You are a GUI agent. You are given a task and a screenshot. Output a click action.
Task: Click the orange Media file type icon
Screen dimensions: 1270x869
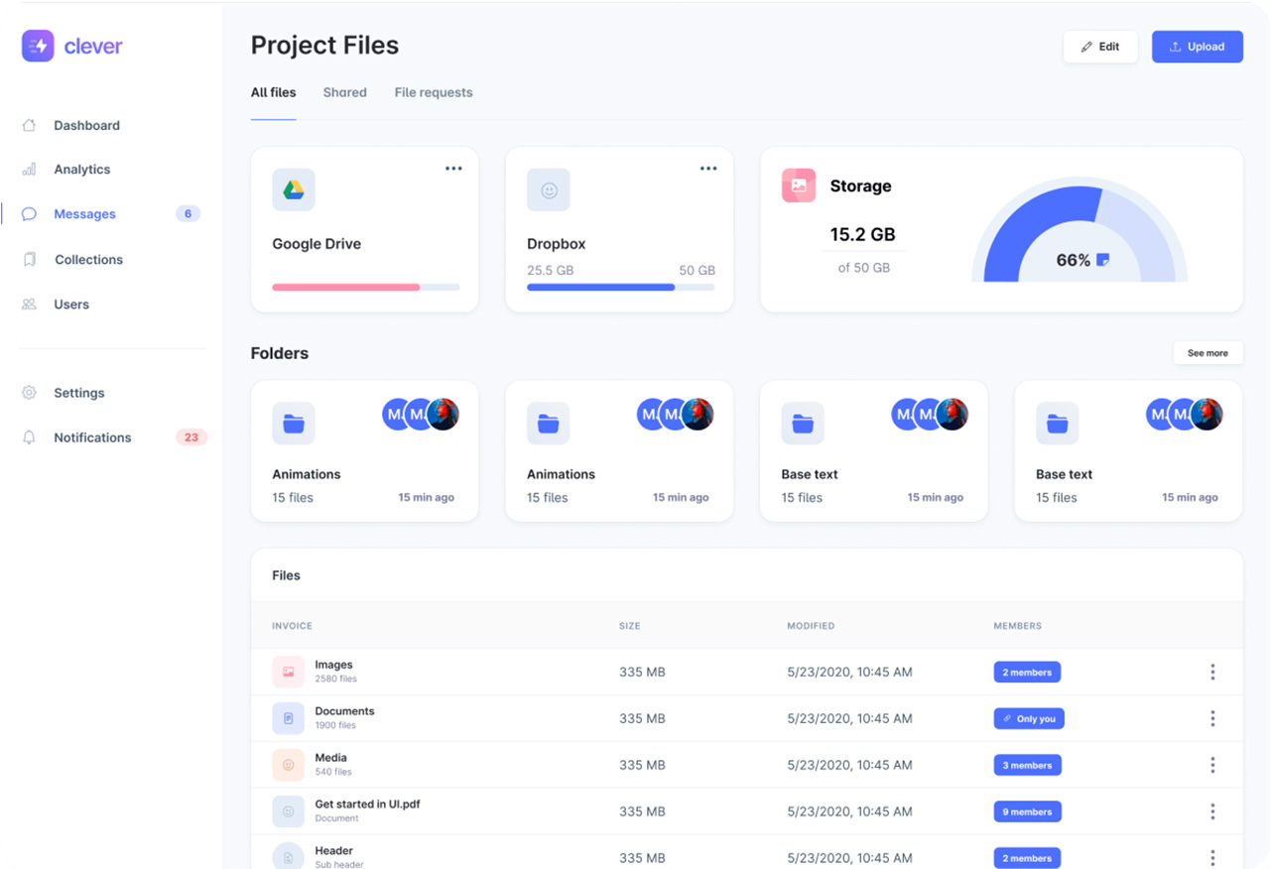coord(289,765)
